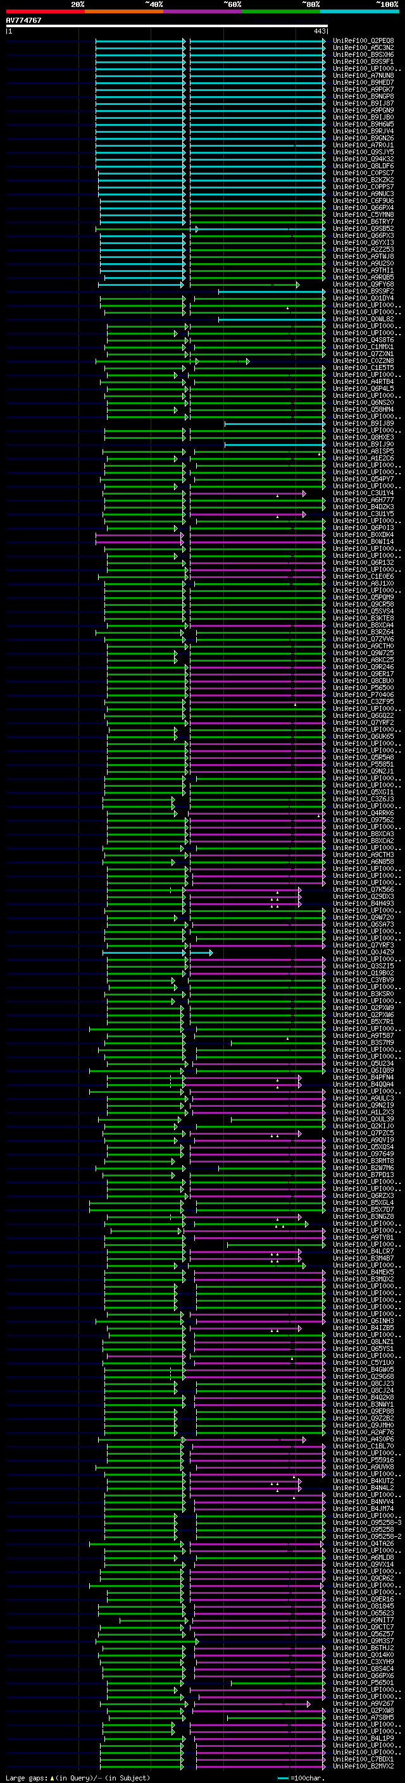
Task: Click the UniRef100_Q4RRK6 label
Action: [x=363, y=813]
